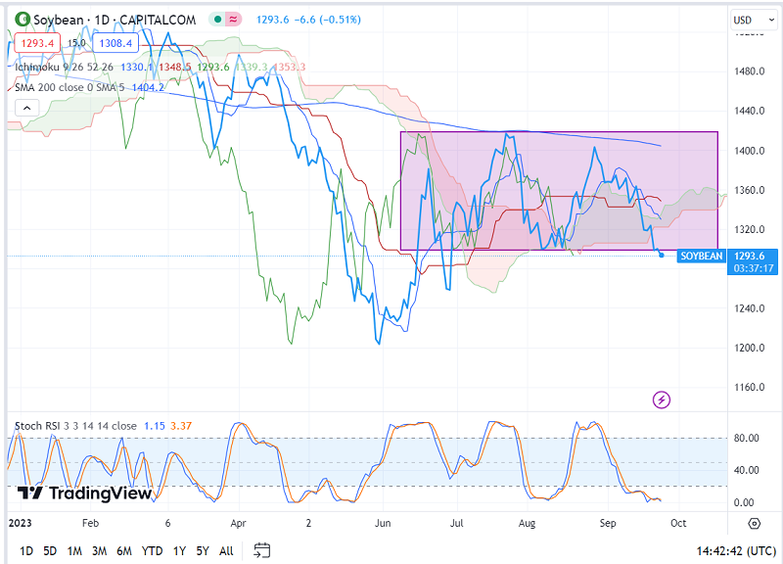Select the 1D time range
This screenshot has width=783, height=564.
pyautogui.click(x=26, y=550)
